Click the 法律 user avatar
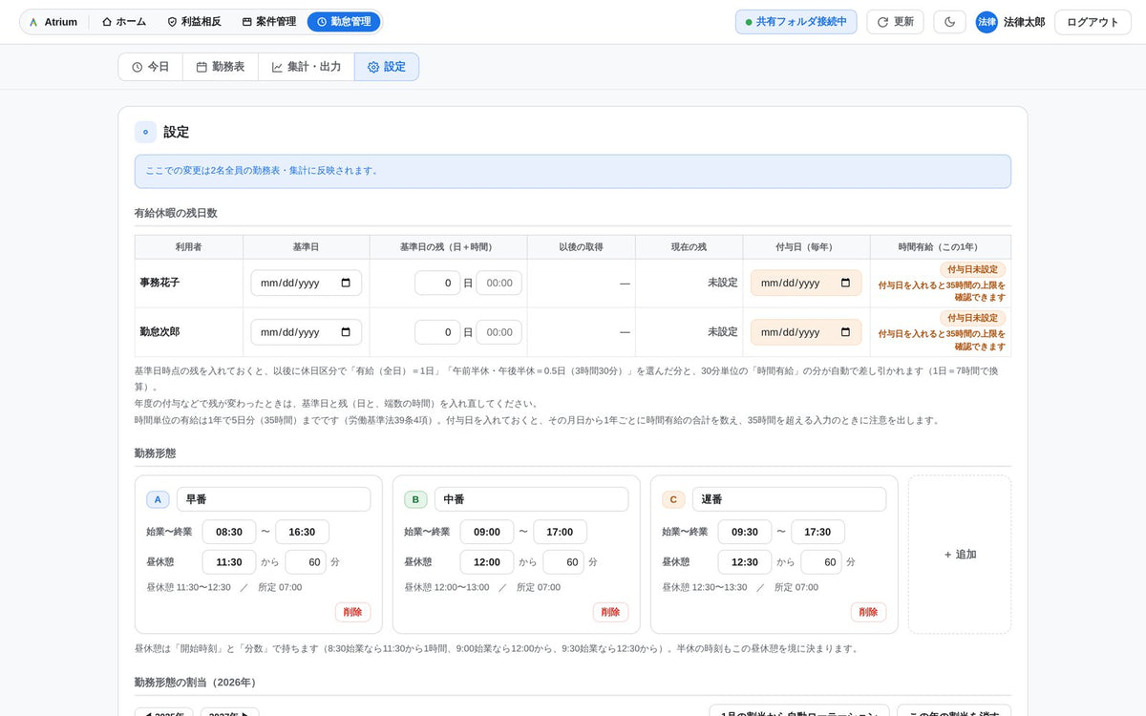1146x716 pixels. [987, 22]
